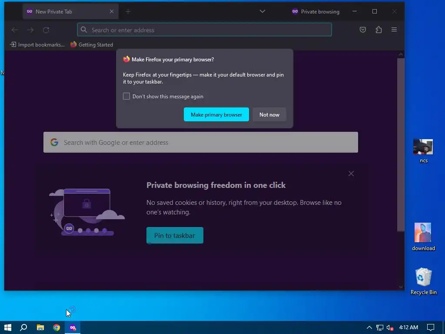Open the Action Center notifications icon
This screenshot has width=445, height=334.
[x=431, y=327]
